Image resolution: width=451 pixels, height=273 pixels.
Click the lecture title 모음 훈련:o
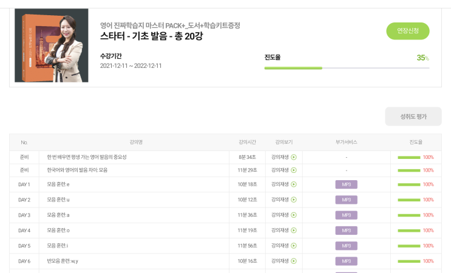click(x=58, y=230)
